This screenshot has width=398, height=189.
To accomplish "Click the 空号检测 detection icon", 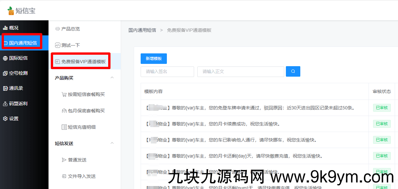I will coord(5,73).
